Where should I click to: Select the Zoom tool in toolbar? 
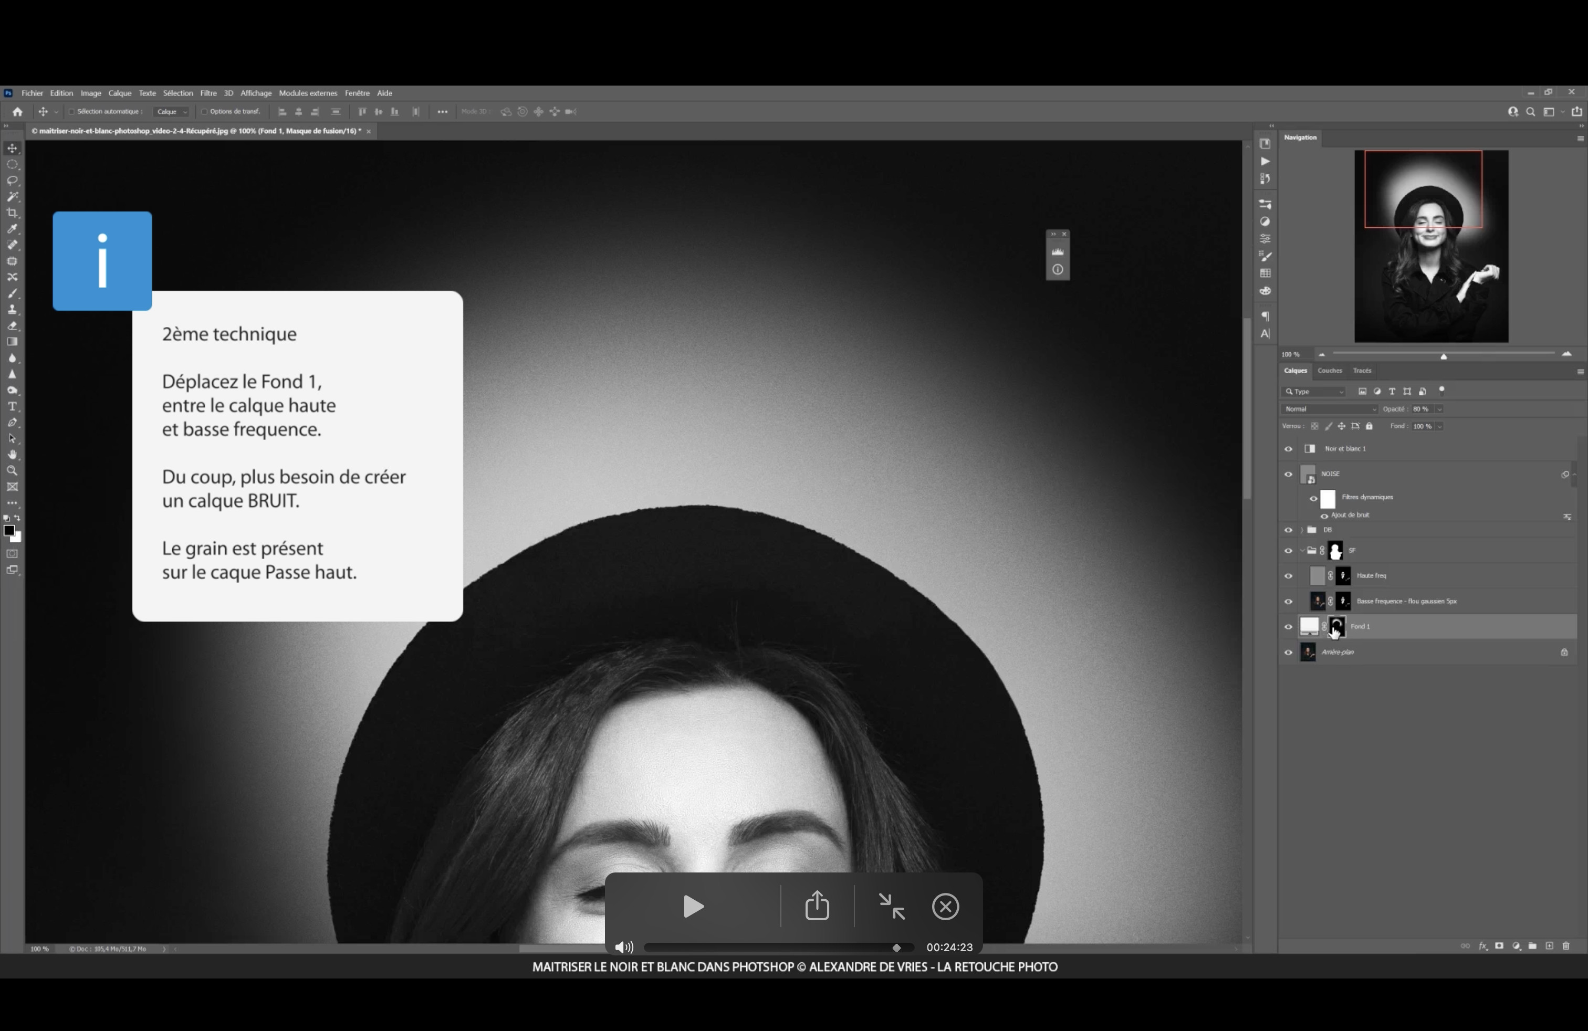point(13,471)
